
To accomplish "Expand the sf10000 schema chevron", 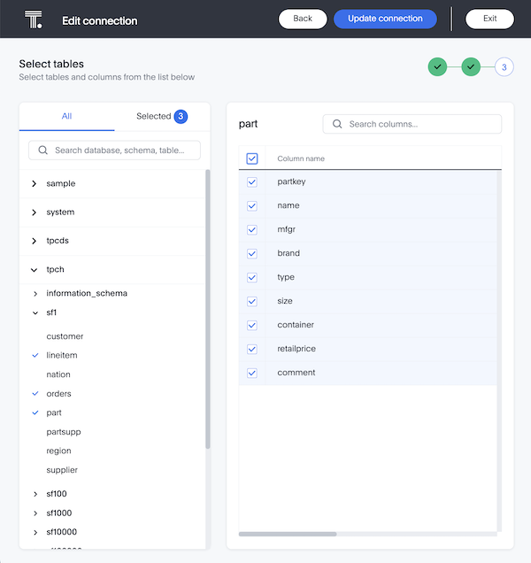I will tap(35, 532).
